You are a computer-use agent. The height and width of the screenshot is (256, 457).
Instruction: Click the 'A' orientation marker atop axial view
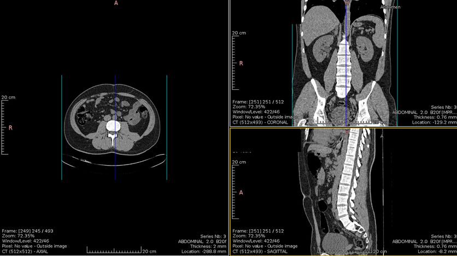coord(115,3)
